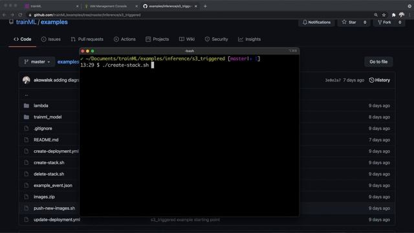414x233 pixels.
Task: Click the images.zip file icon
Action: [x=27, y=197]
